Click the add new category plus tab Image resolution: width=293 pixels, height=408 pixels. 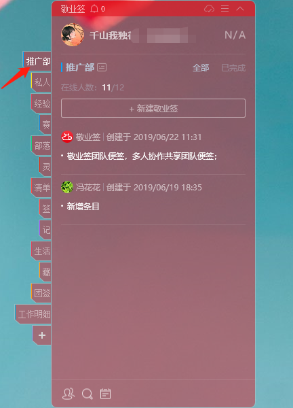[42, 335]
